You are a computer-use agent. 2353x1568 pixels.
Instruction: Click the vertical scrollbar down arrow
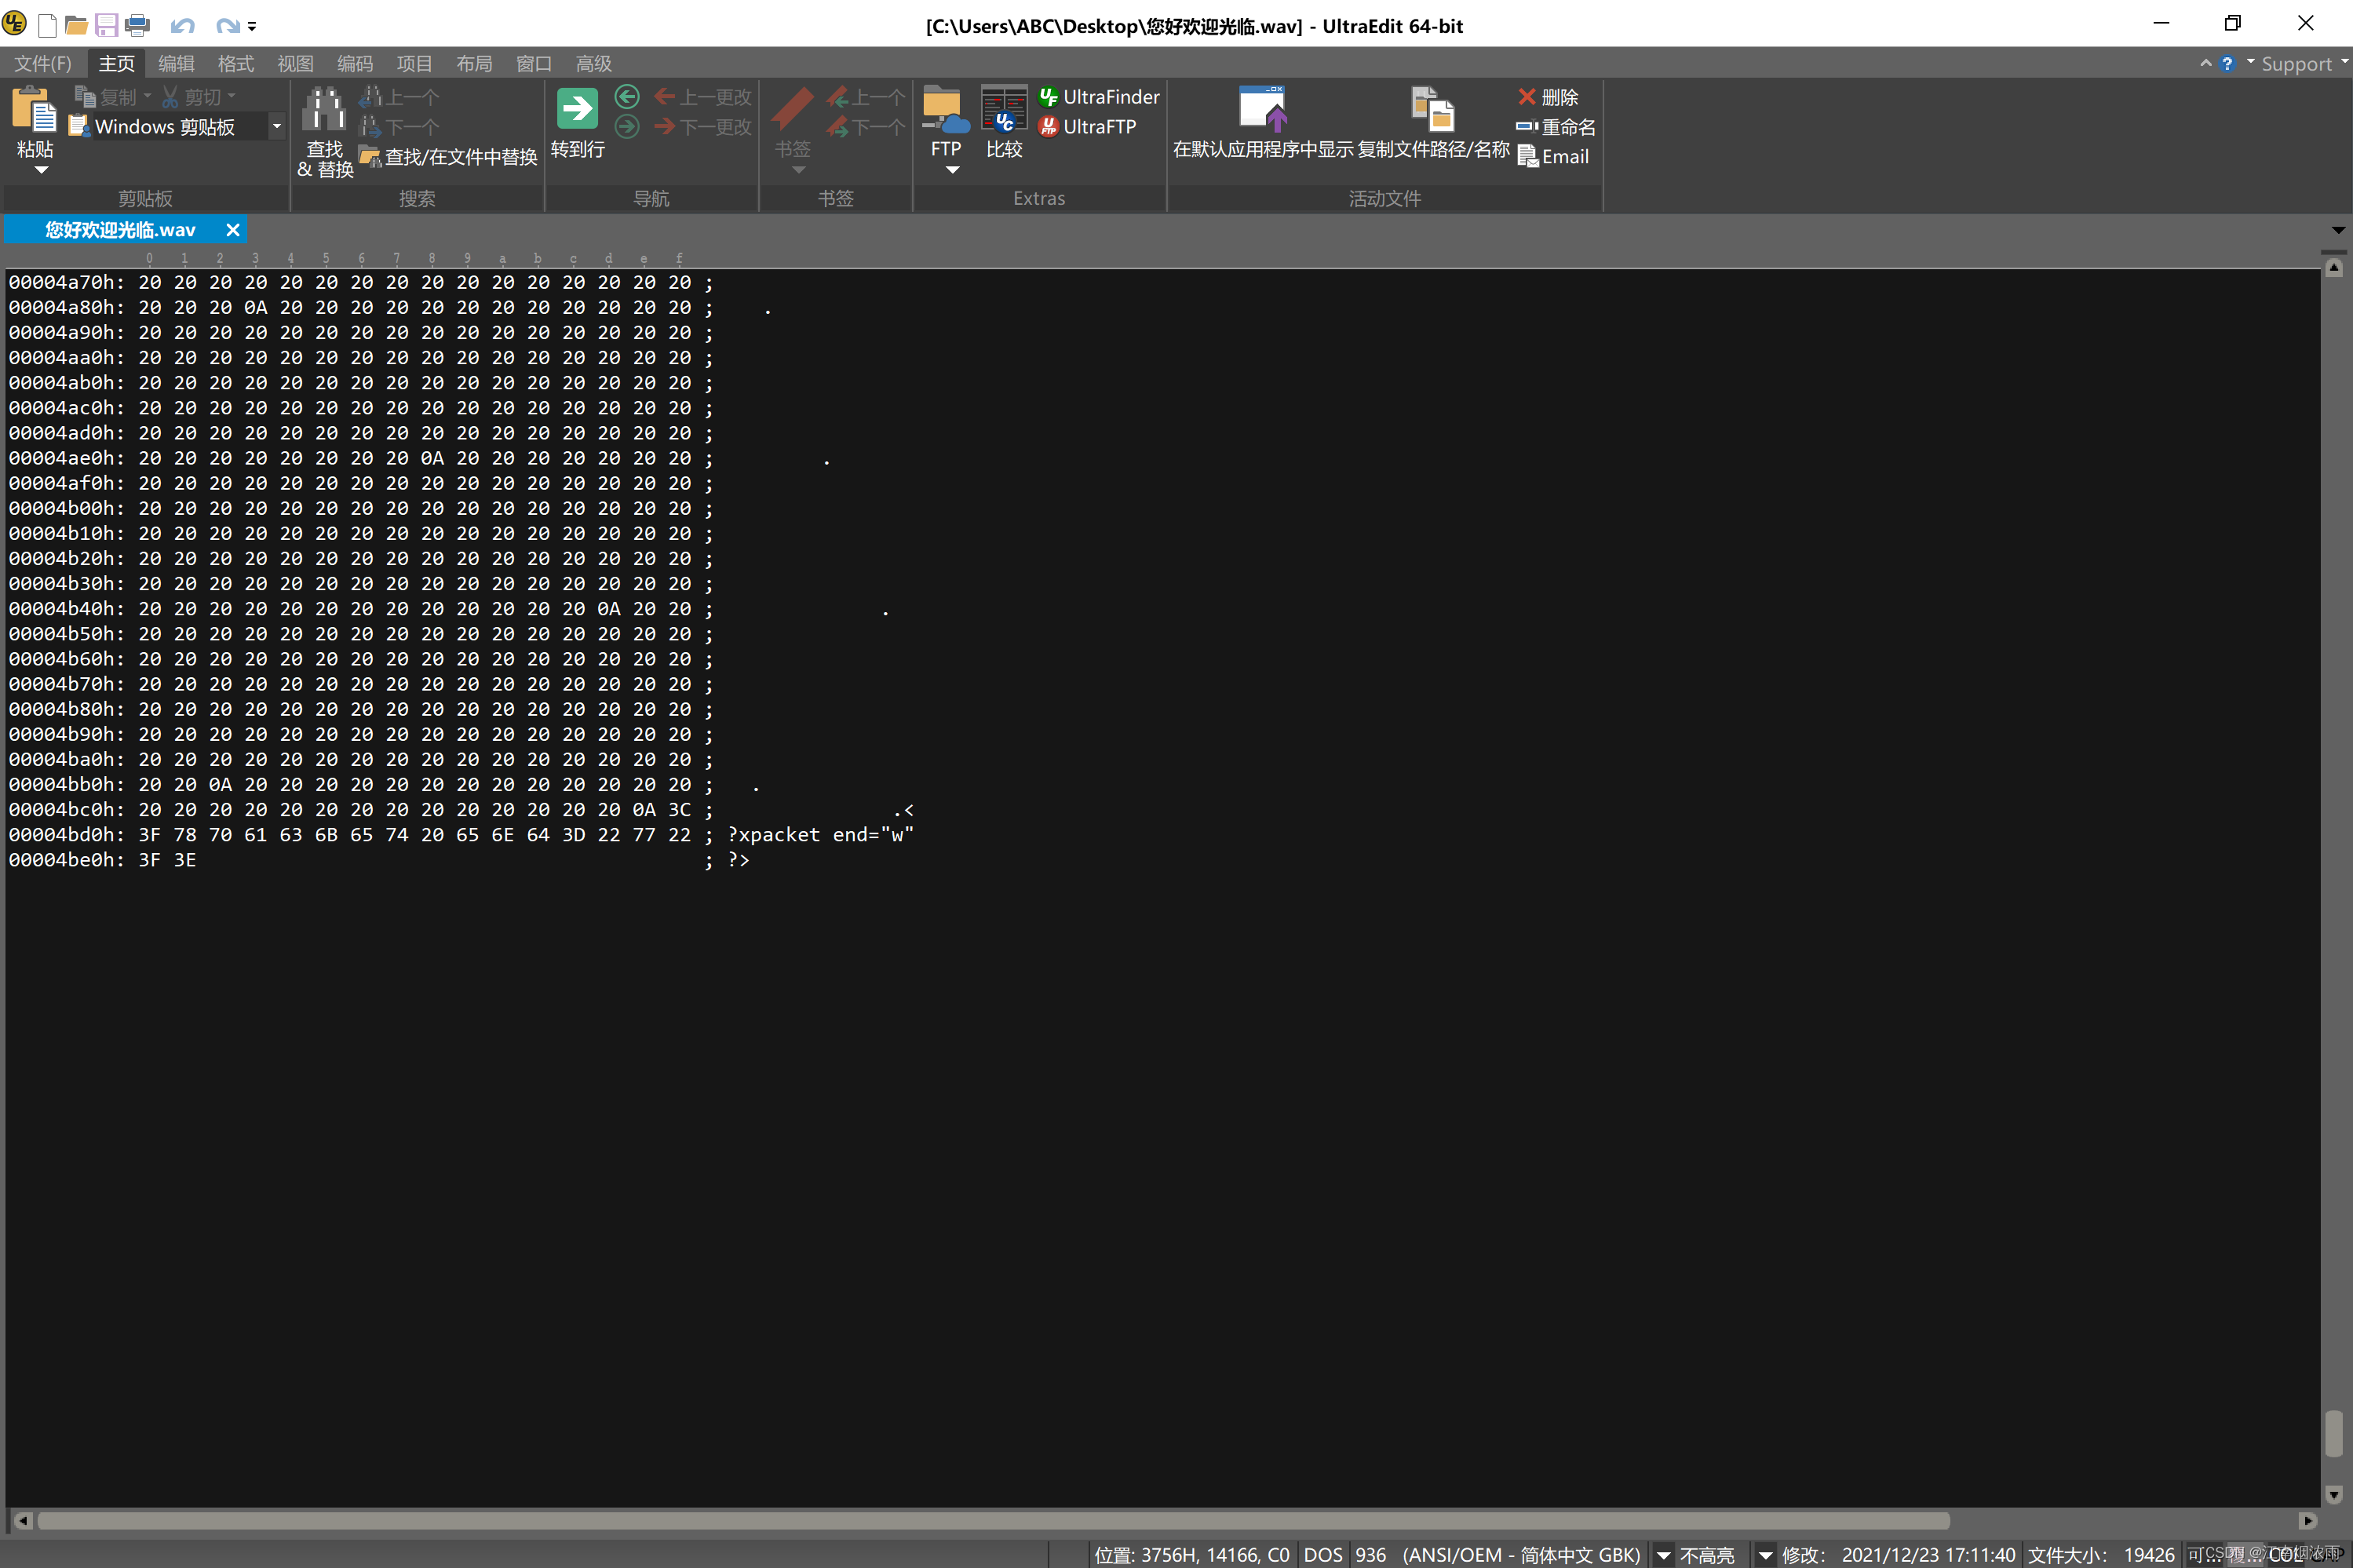[2334, 1495]
